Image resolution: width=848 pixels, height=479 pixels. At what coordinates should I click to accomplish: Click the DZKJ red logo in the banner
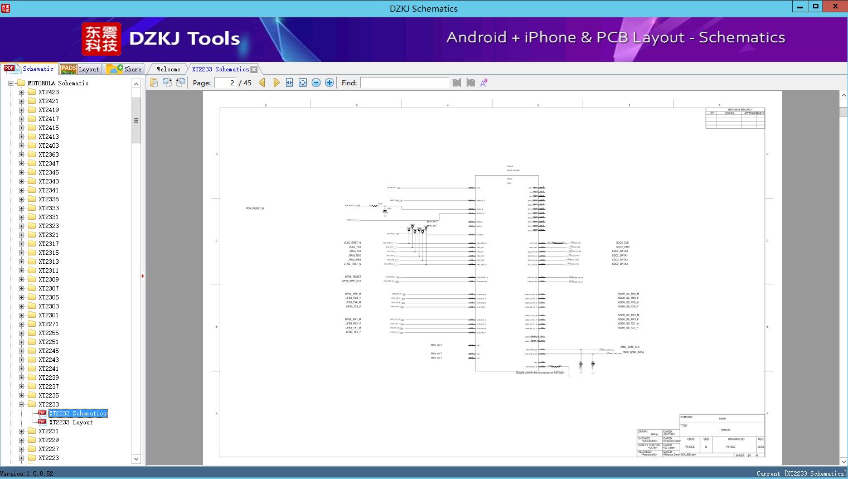[101, 39]
